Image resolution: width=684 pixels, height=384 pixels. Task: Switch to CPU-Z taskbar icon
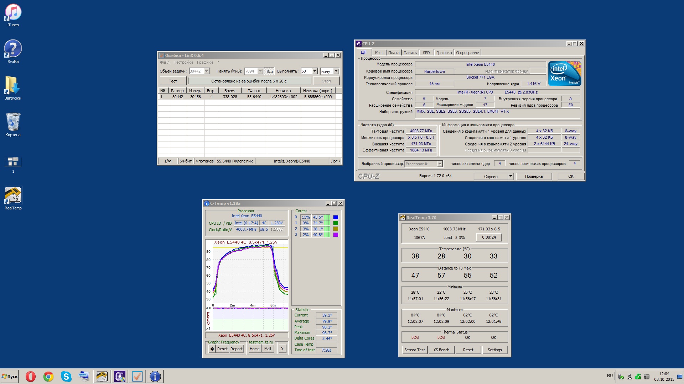coord(119,376)
